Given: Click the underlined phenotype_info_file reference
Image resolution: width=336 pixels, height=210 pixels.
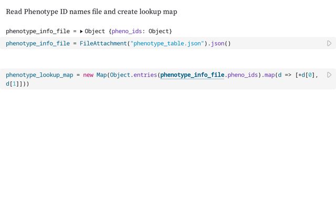Looking at the screenshot, I should [x=192, y=75].
